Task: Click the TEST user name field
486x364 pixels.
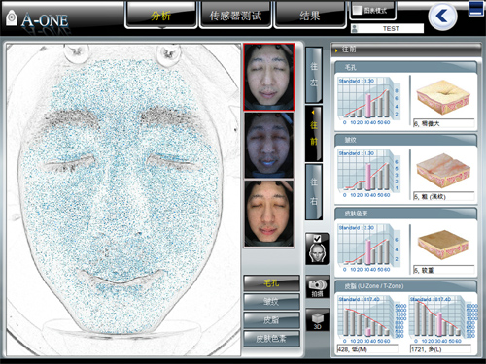Action: 391,29
